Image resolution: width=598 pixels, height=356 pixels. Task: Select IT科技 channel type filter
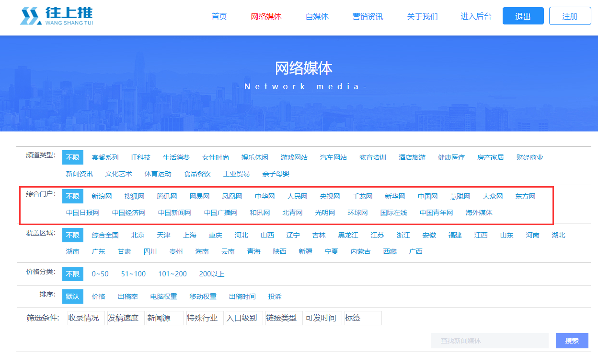(x=140, y=157)
